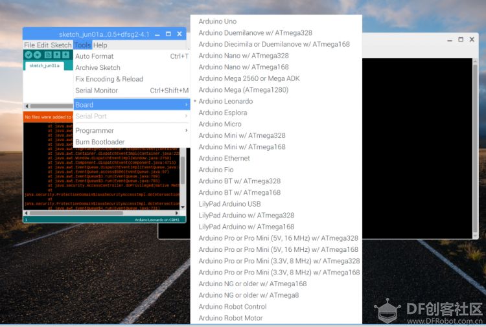Click the Open sketch icon in toolbar
Viewport: 486px width, 327px height.
(57, 55)
